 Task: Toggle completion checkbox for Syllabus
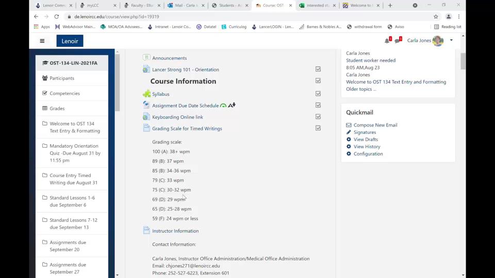point(318,94)
